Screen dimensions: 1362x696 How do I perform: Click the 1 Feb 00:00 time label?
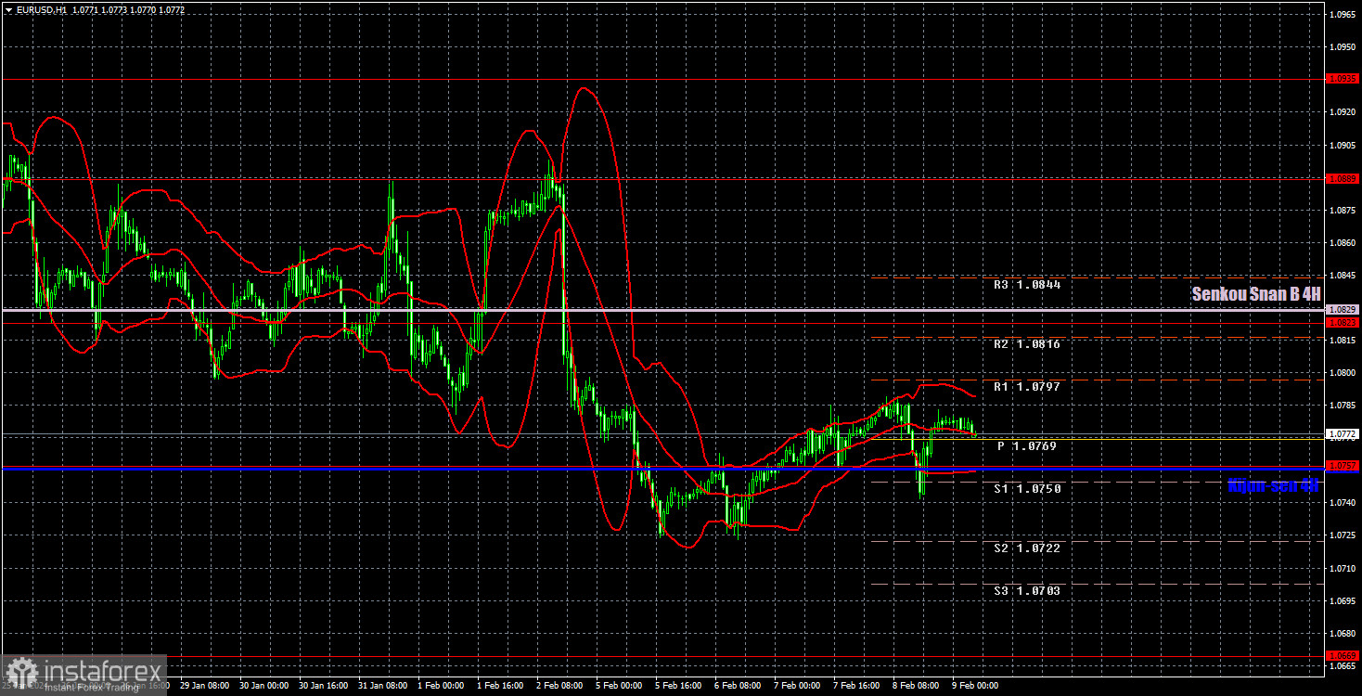coord(441,687)
